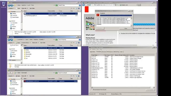Switch to the Services tab in Task Manager
Screen dimensions: 171x96
pyautogui.click(x=104, y=52)
